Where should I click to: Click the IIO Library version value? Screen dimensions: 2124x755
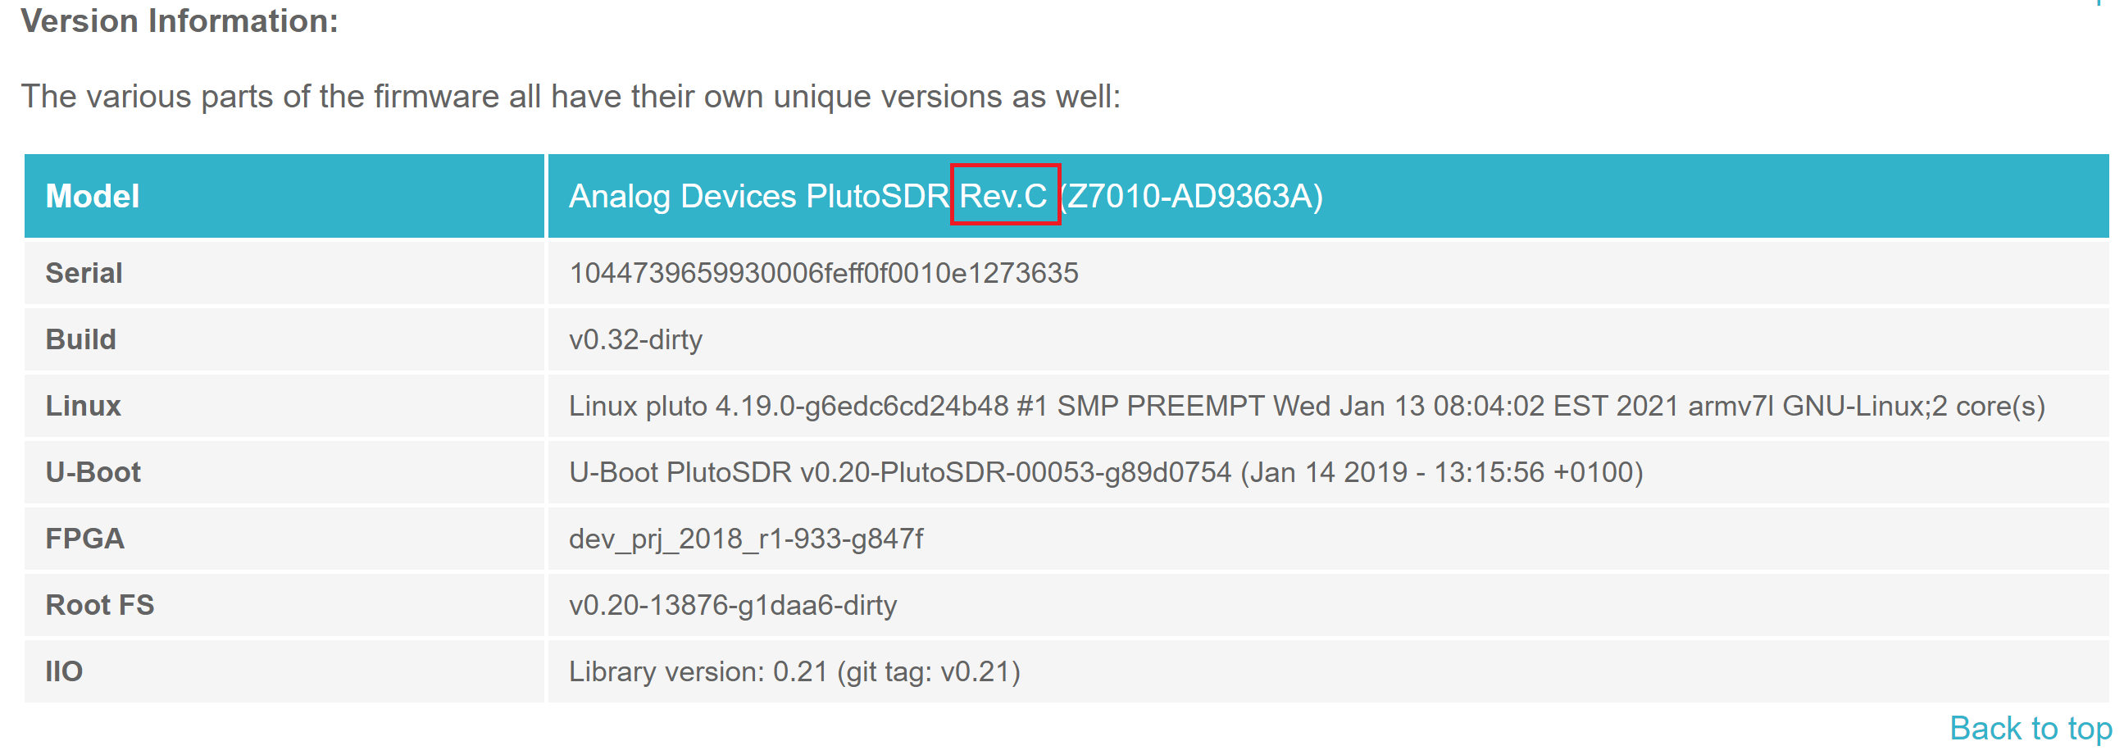[x=794, y=671]
